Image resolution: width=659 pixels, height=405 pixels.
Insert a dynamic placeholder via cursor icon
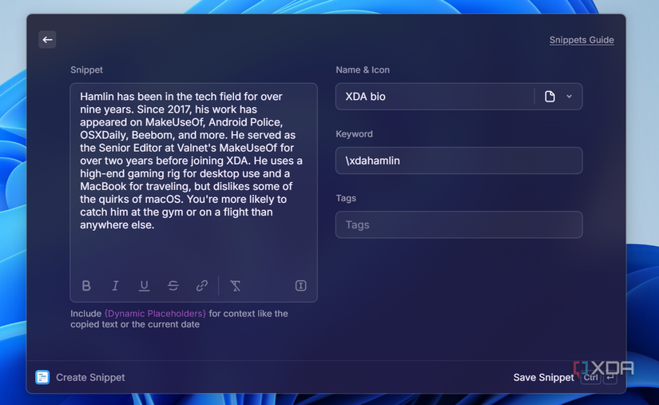point(300,286)
